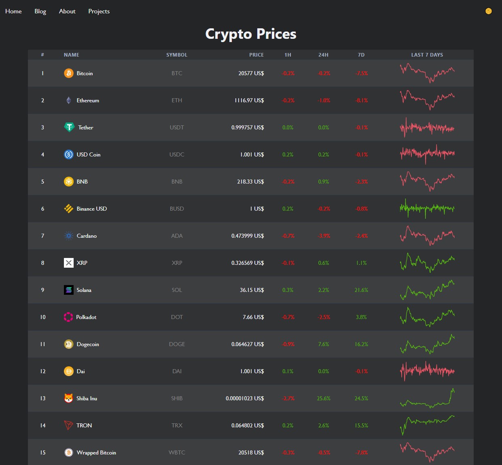The height and width of the screenshot is (465, 502).
Task: Open the TRON 7-day sparkline chart
Action: (427, 425)
